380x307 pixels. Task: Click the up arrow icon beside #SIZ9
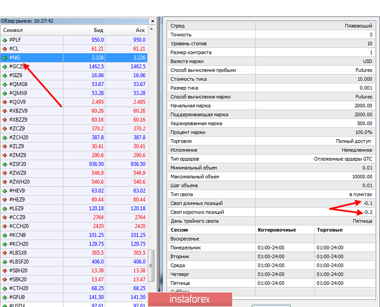pos(5,76)
